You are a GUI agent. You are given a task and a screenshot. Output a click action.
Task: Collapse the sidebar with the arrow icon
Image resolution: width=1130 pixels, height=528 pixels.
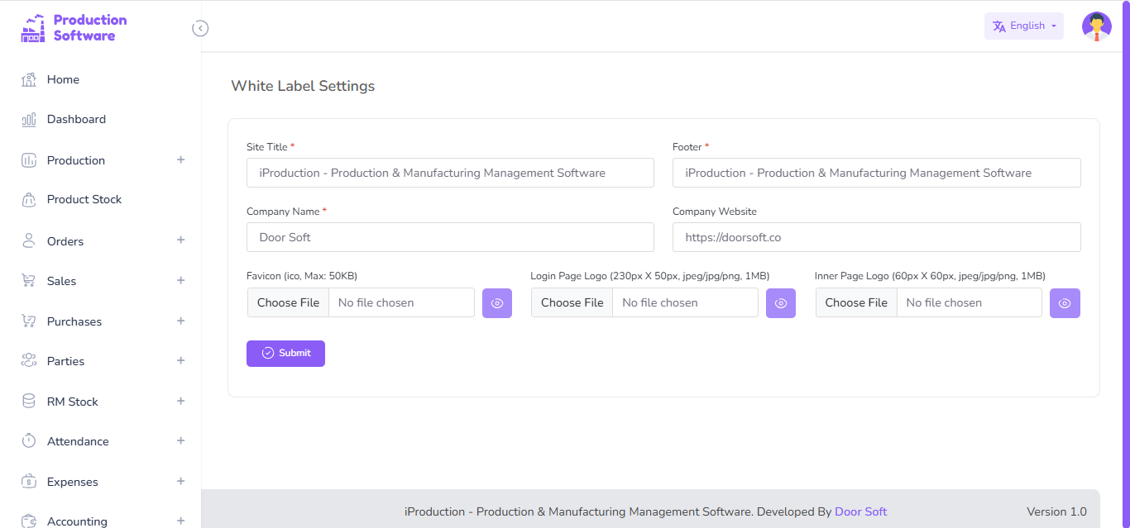point(200,28)
